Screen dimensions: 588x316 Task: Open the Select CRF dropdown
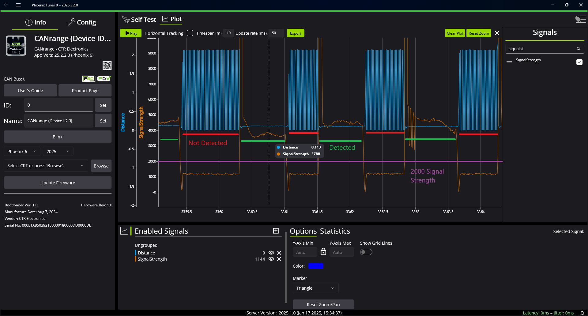coord(46,166)
